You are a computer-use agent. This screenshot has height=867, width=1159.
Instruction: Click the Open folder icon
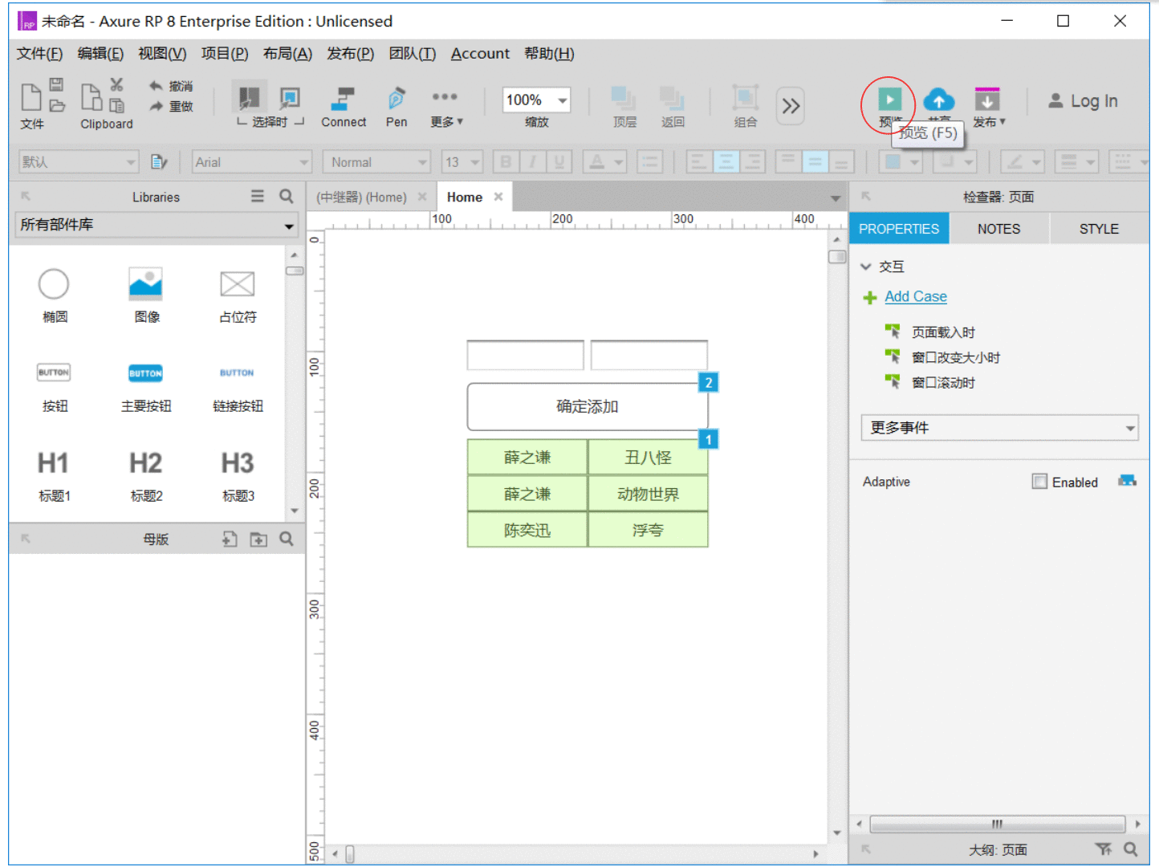(x=56, y=105)
